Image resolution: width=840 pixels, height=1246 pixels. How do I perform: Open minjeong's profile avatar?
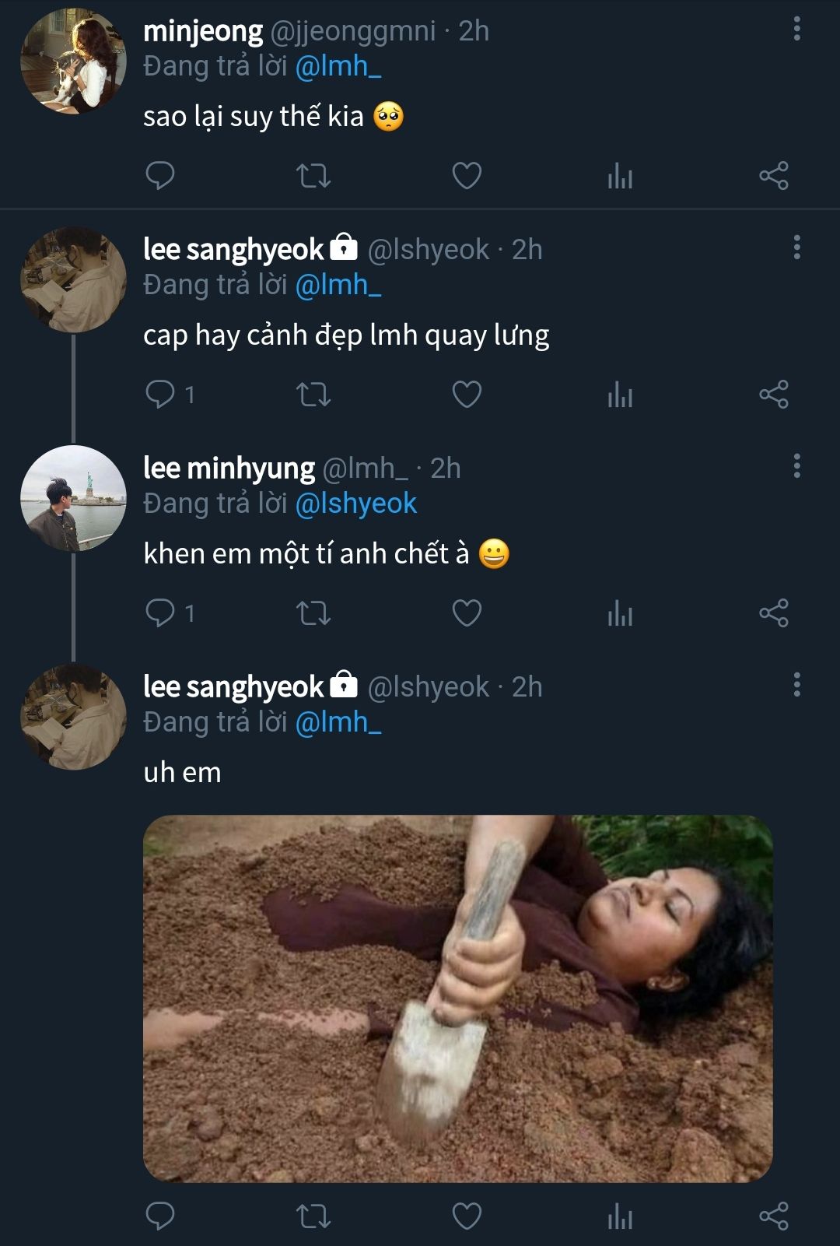[x=73, y=61]
